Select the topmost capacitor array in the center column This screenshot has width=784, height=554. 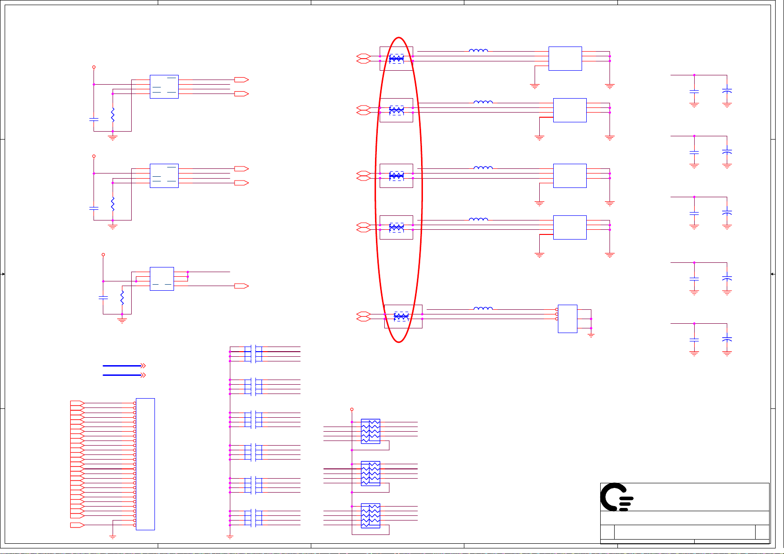[x=254, y=354]
